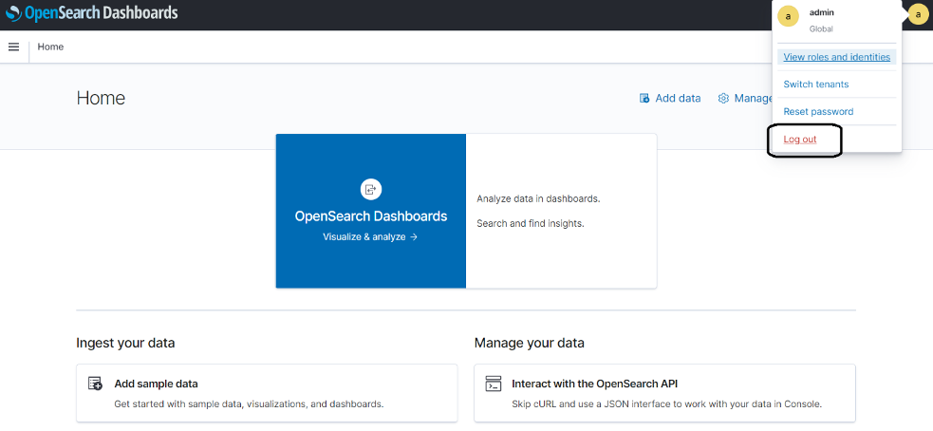Click the dashboard icon in blue card
Image resolution: width=933 pixels, height=431 pixels.
coord(371,189)
